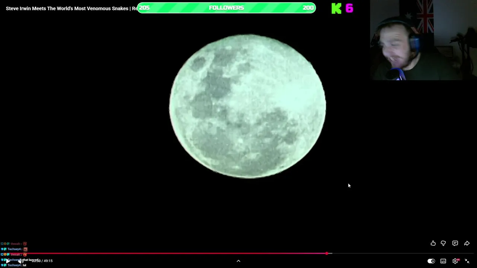Expand the upward chevron for more videos
This screenshot has height=268, width=477.
tap(238, 261)
